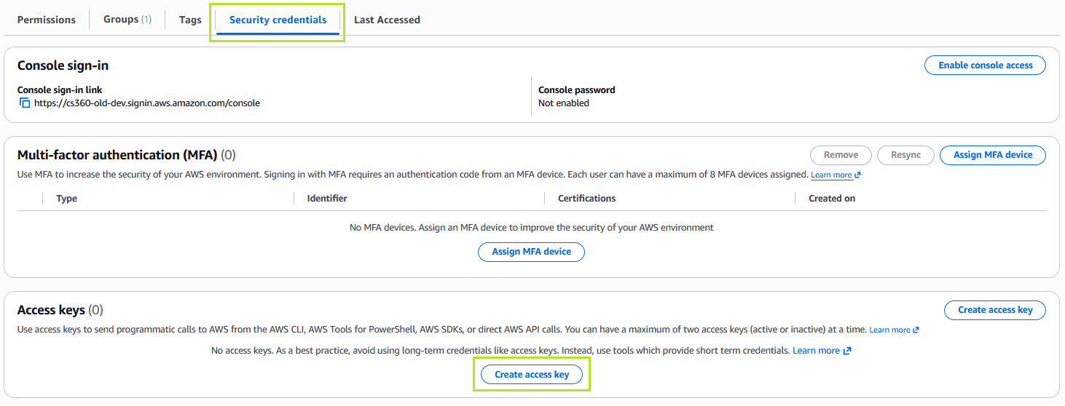Screen dimensions: 1065x406
Task: Copy the console sign-in link icon
Action: [25, 103]
